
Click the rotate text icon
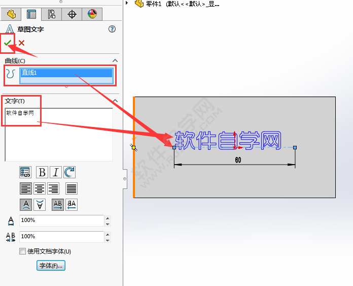coord(69,172)
